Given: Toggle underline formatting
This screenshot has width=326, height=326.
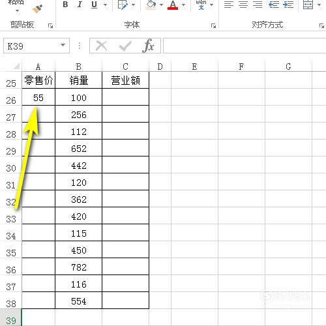Looking at the screenshot, I should 94,5.
